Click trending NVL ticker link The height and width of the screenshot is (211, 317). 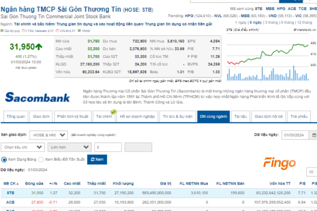218,16
